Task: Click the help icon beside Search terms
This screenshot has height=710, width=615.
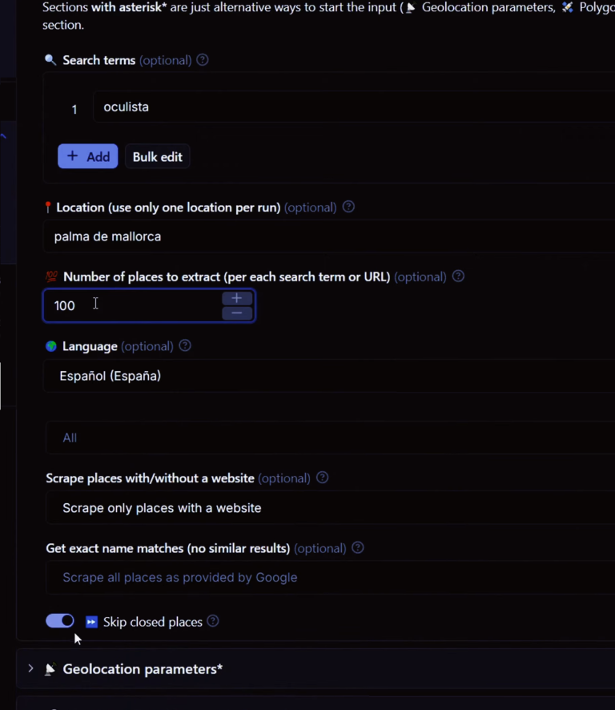Action: (203, 60)
